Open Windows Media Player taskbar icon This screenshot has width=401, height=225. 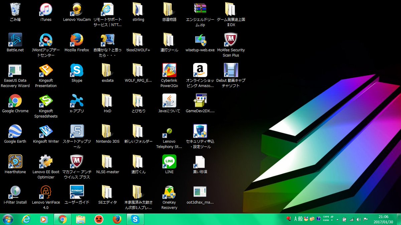(x=44, y=219)
